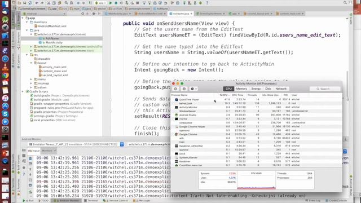Switch to content_main.xml editor tab
Viewport: 361px width, 203px height.
point(289,14)
